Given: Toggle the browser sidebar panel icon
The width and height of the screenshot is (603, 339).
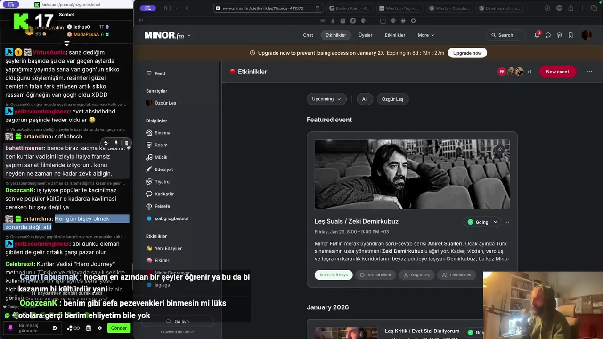Looking at the screenshot, I should click(x=167, y=8).
